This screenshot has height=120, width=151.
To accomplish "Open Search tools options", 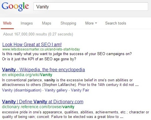I will tap(116, 23).
